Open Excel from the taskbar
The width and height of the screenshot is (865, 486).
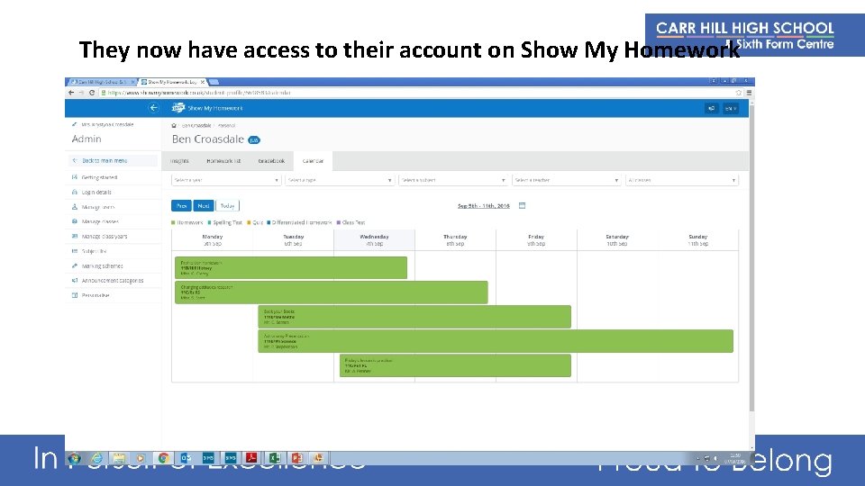point(275,458)
